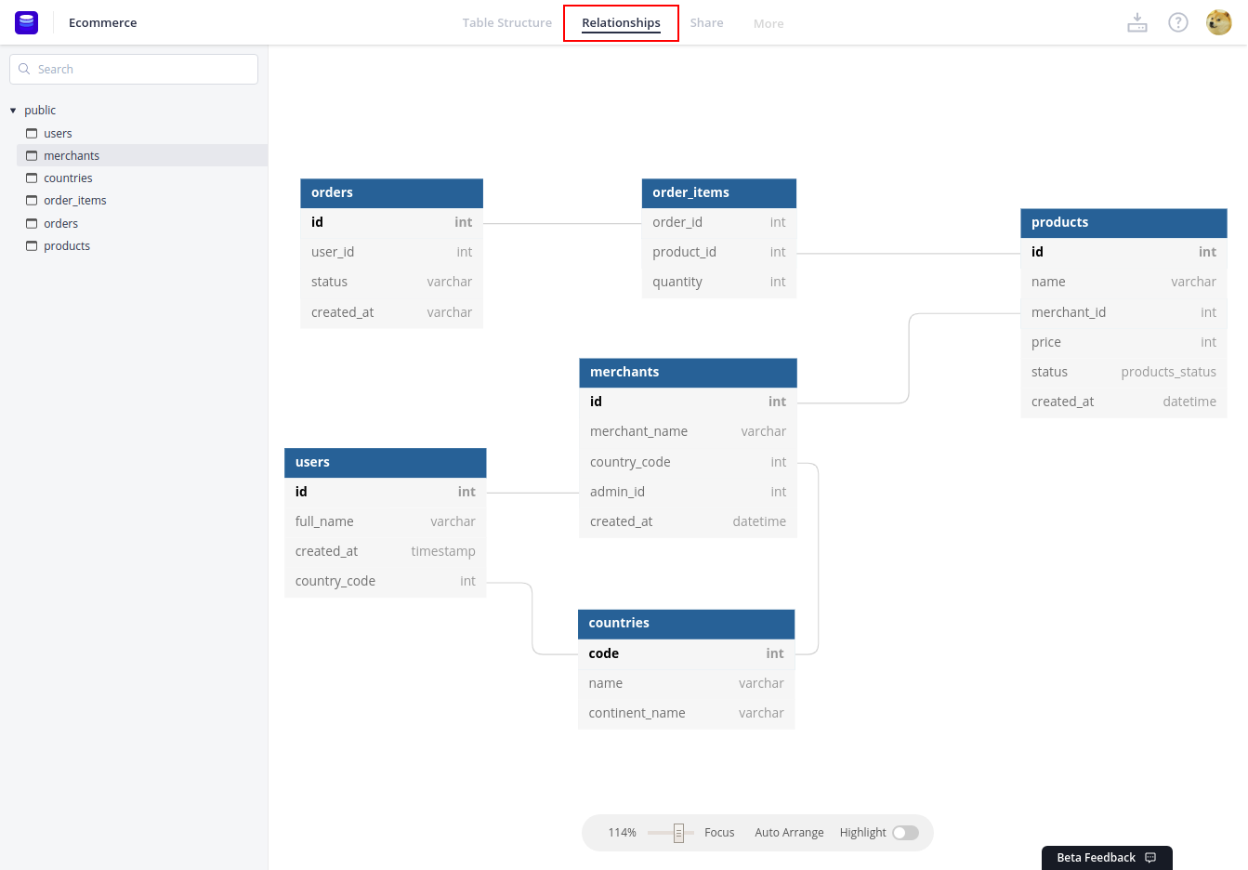
Task: Select admin_id row in merchants table
Action: (x=688, y=492)
